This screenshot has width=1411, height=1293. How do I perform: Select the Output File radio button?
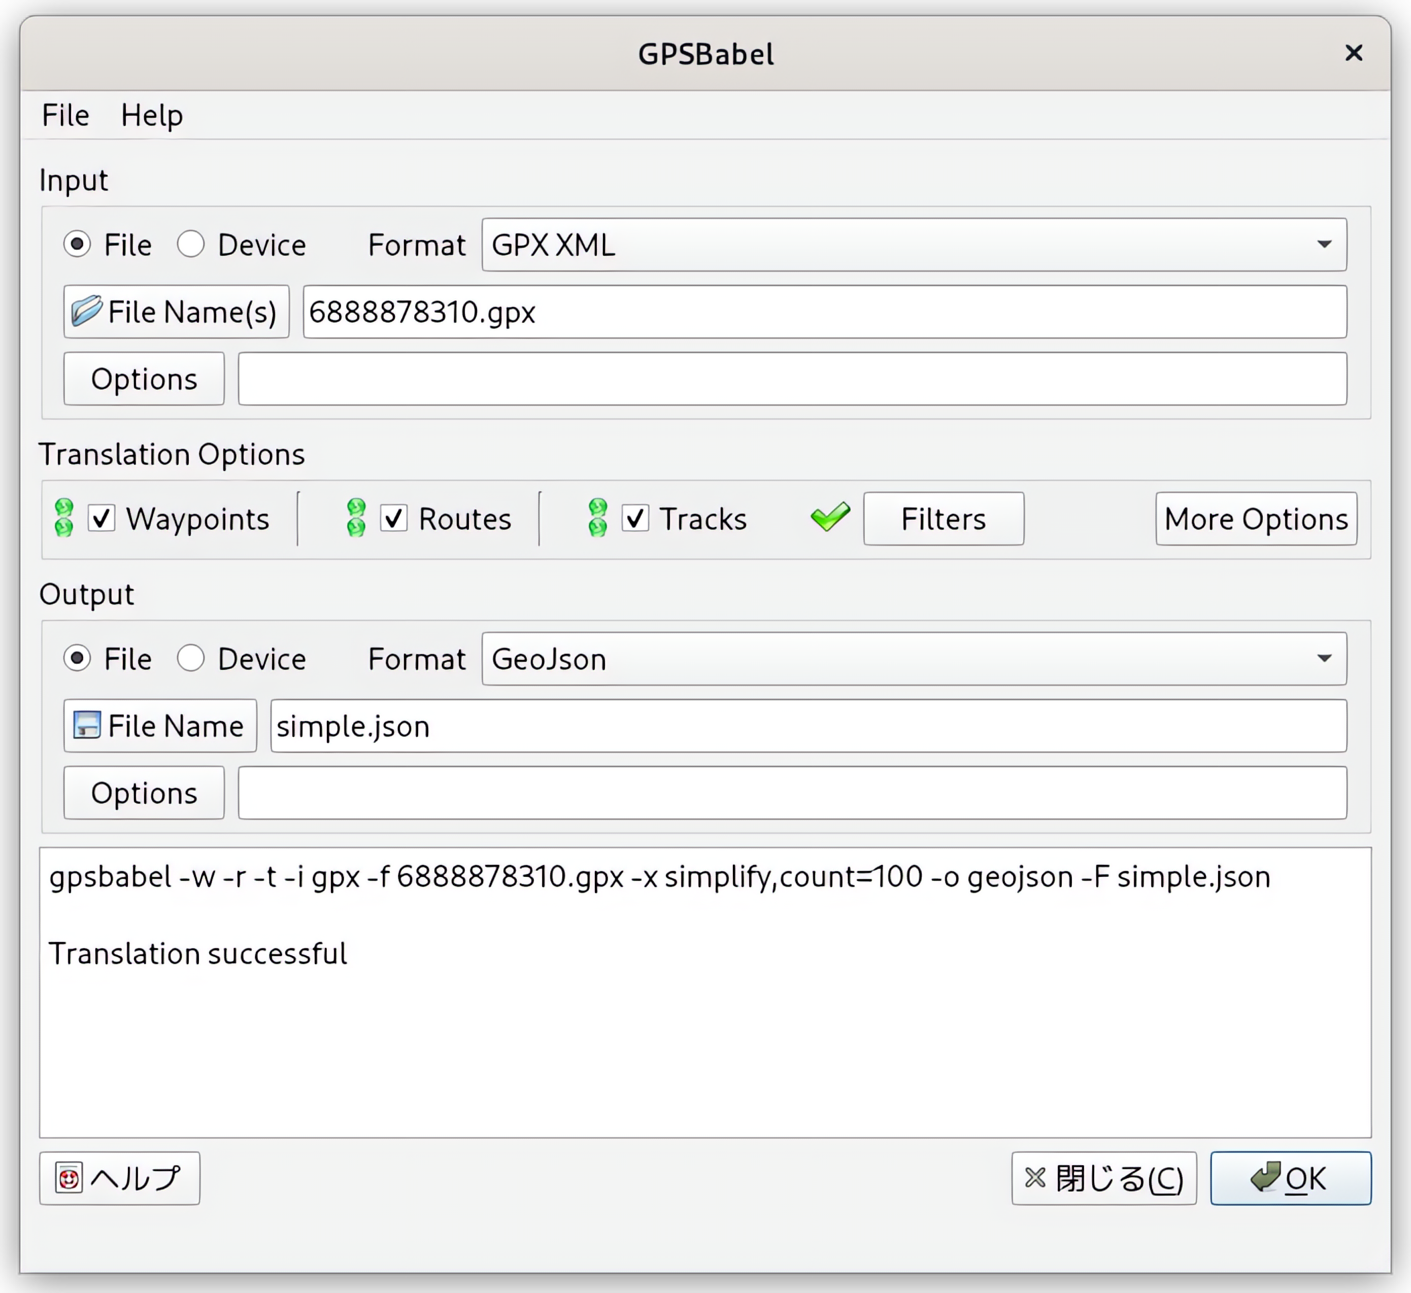[x=77, y=658]
